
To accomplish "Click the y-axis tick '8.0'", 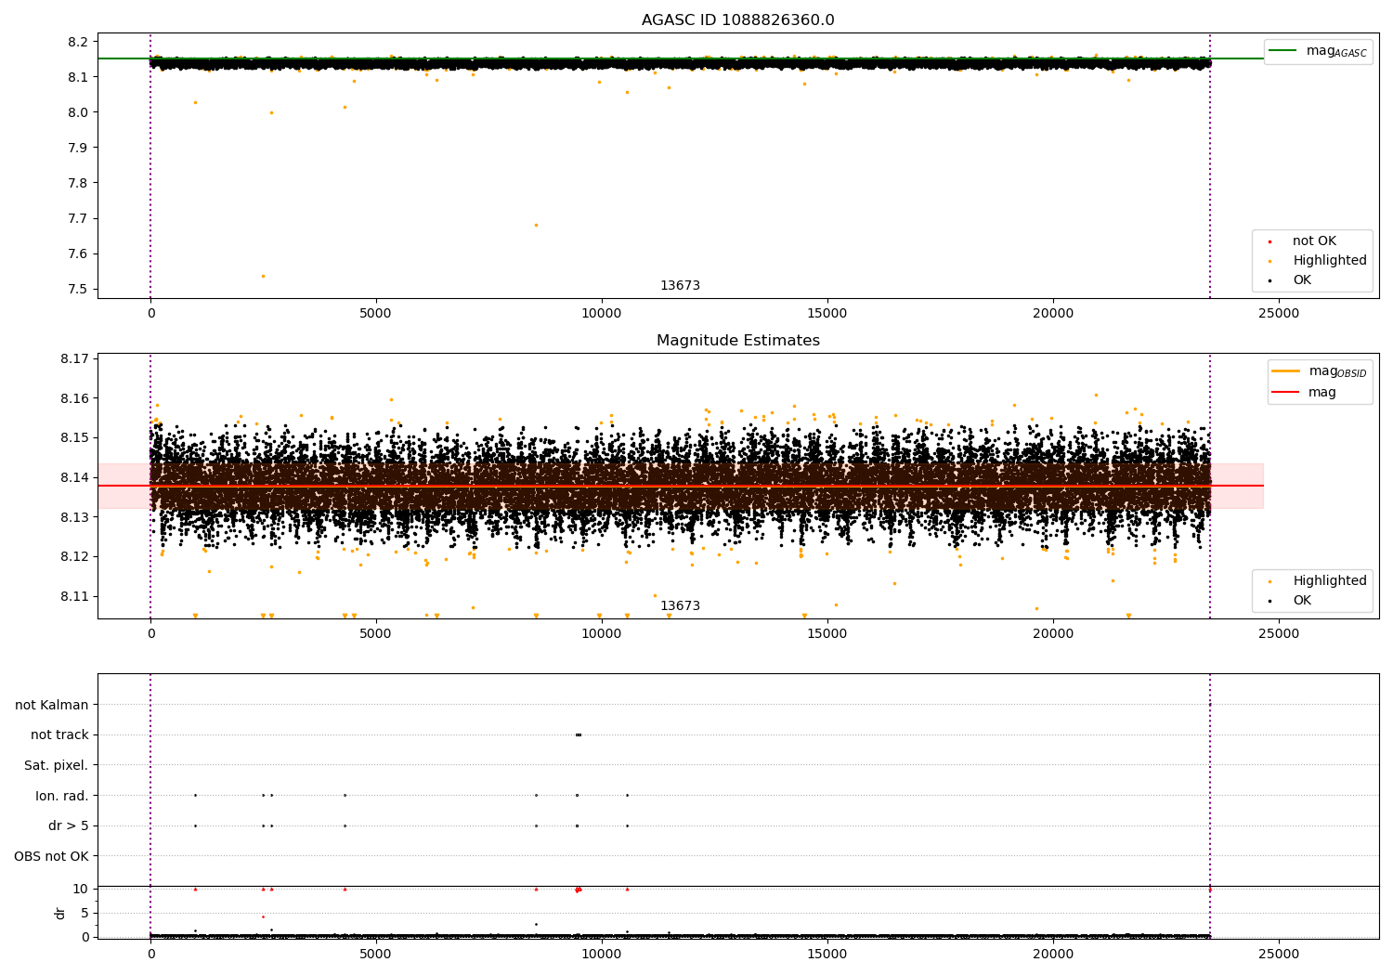I will point(78,112).
